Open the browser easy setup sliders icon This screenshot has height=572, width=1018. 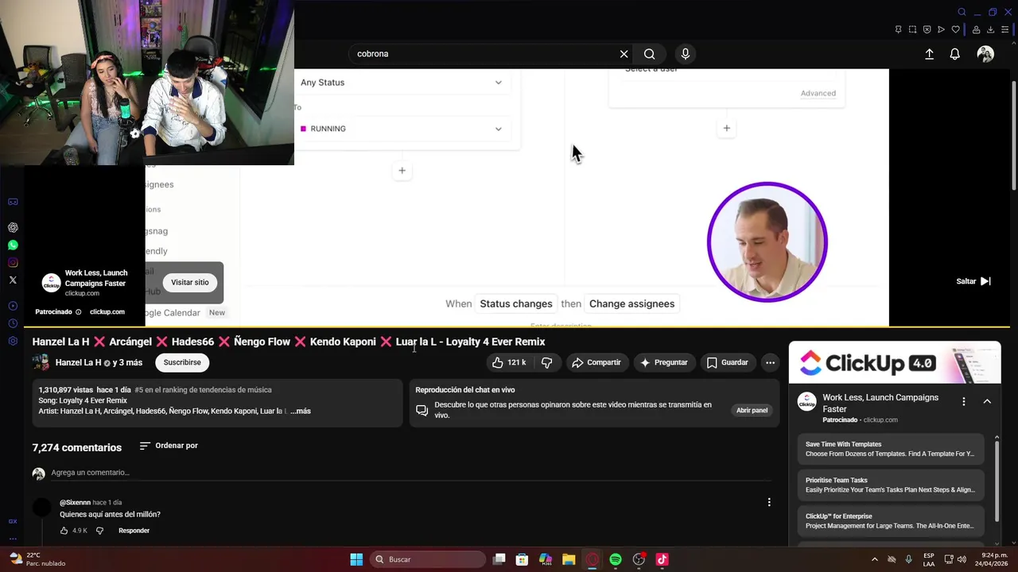[1005, 30]
